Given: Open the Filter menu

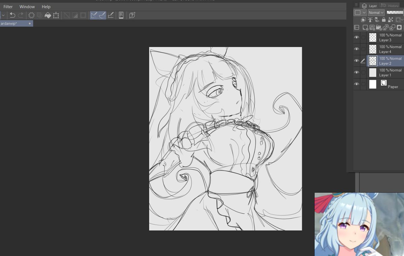Looking at the screenshot, I should [8, 7].
